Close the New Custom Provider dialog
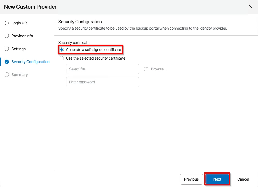Image resolution: width=258 pixels, height=187 pixels. [x=251, y=7]
